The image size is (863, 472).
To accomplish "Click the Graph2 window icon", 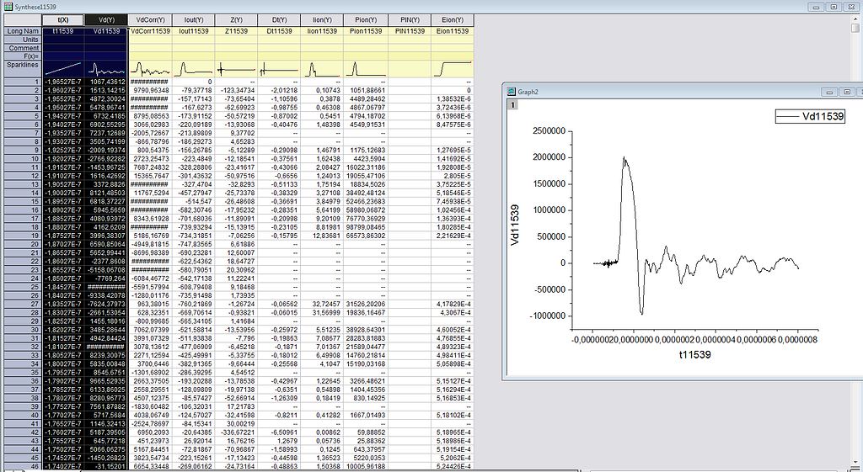I will pos(510,91).
